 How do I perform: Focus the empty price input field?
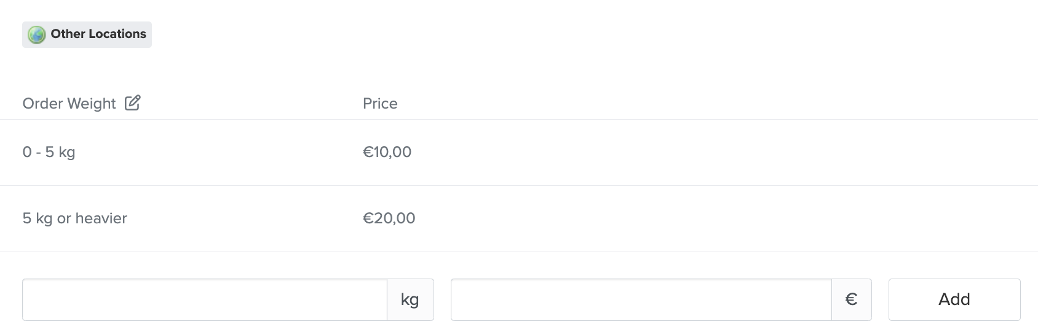click(641, 299)
